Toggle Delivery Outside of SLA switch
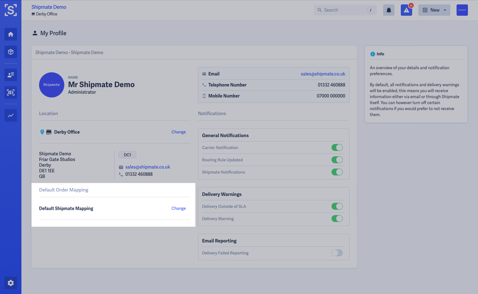This screenshot has height=294, width=478. click(337, 206)
